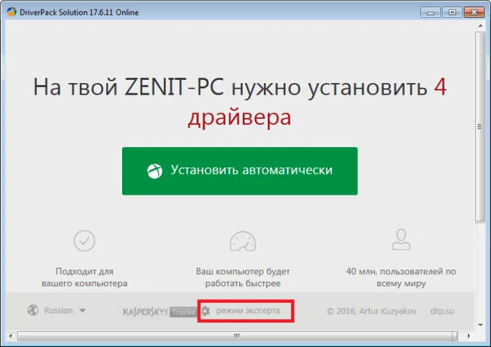Click Установить автоматически button
This screenshot has width=491, height=347.
pos(240,171)
